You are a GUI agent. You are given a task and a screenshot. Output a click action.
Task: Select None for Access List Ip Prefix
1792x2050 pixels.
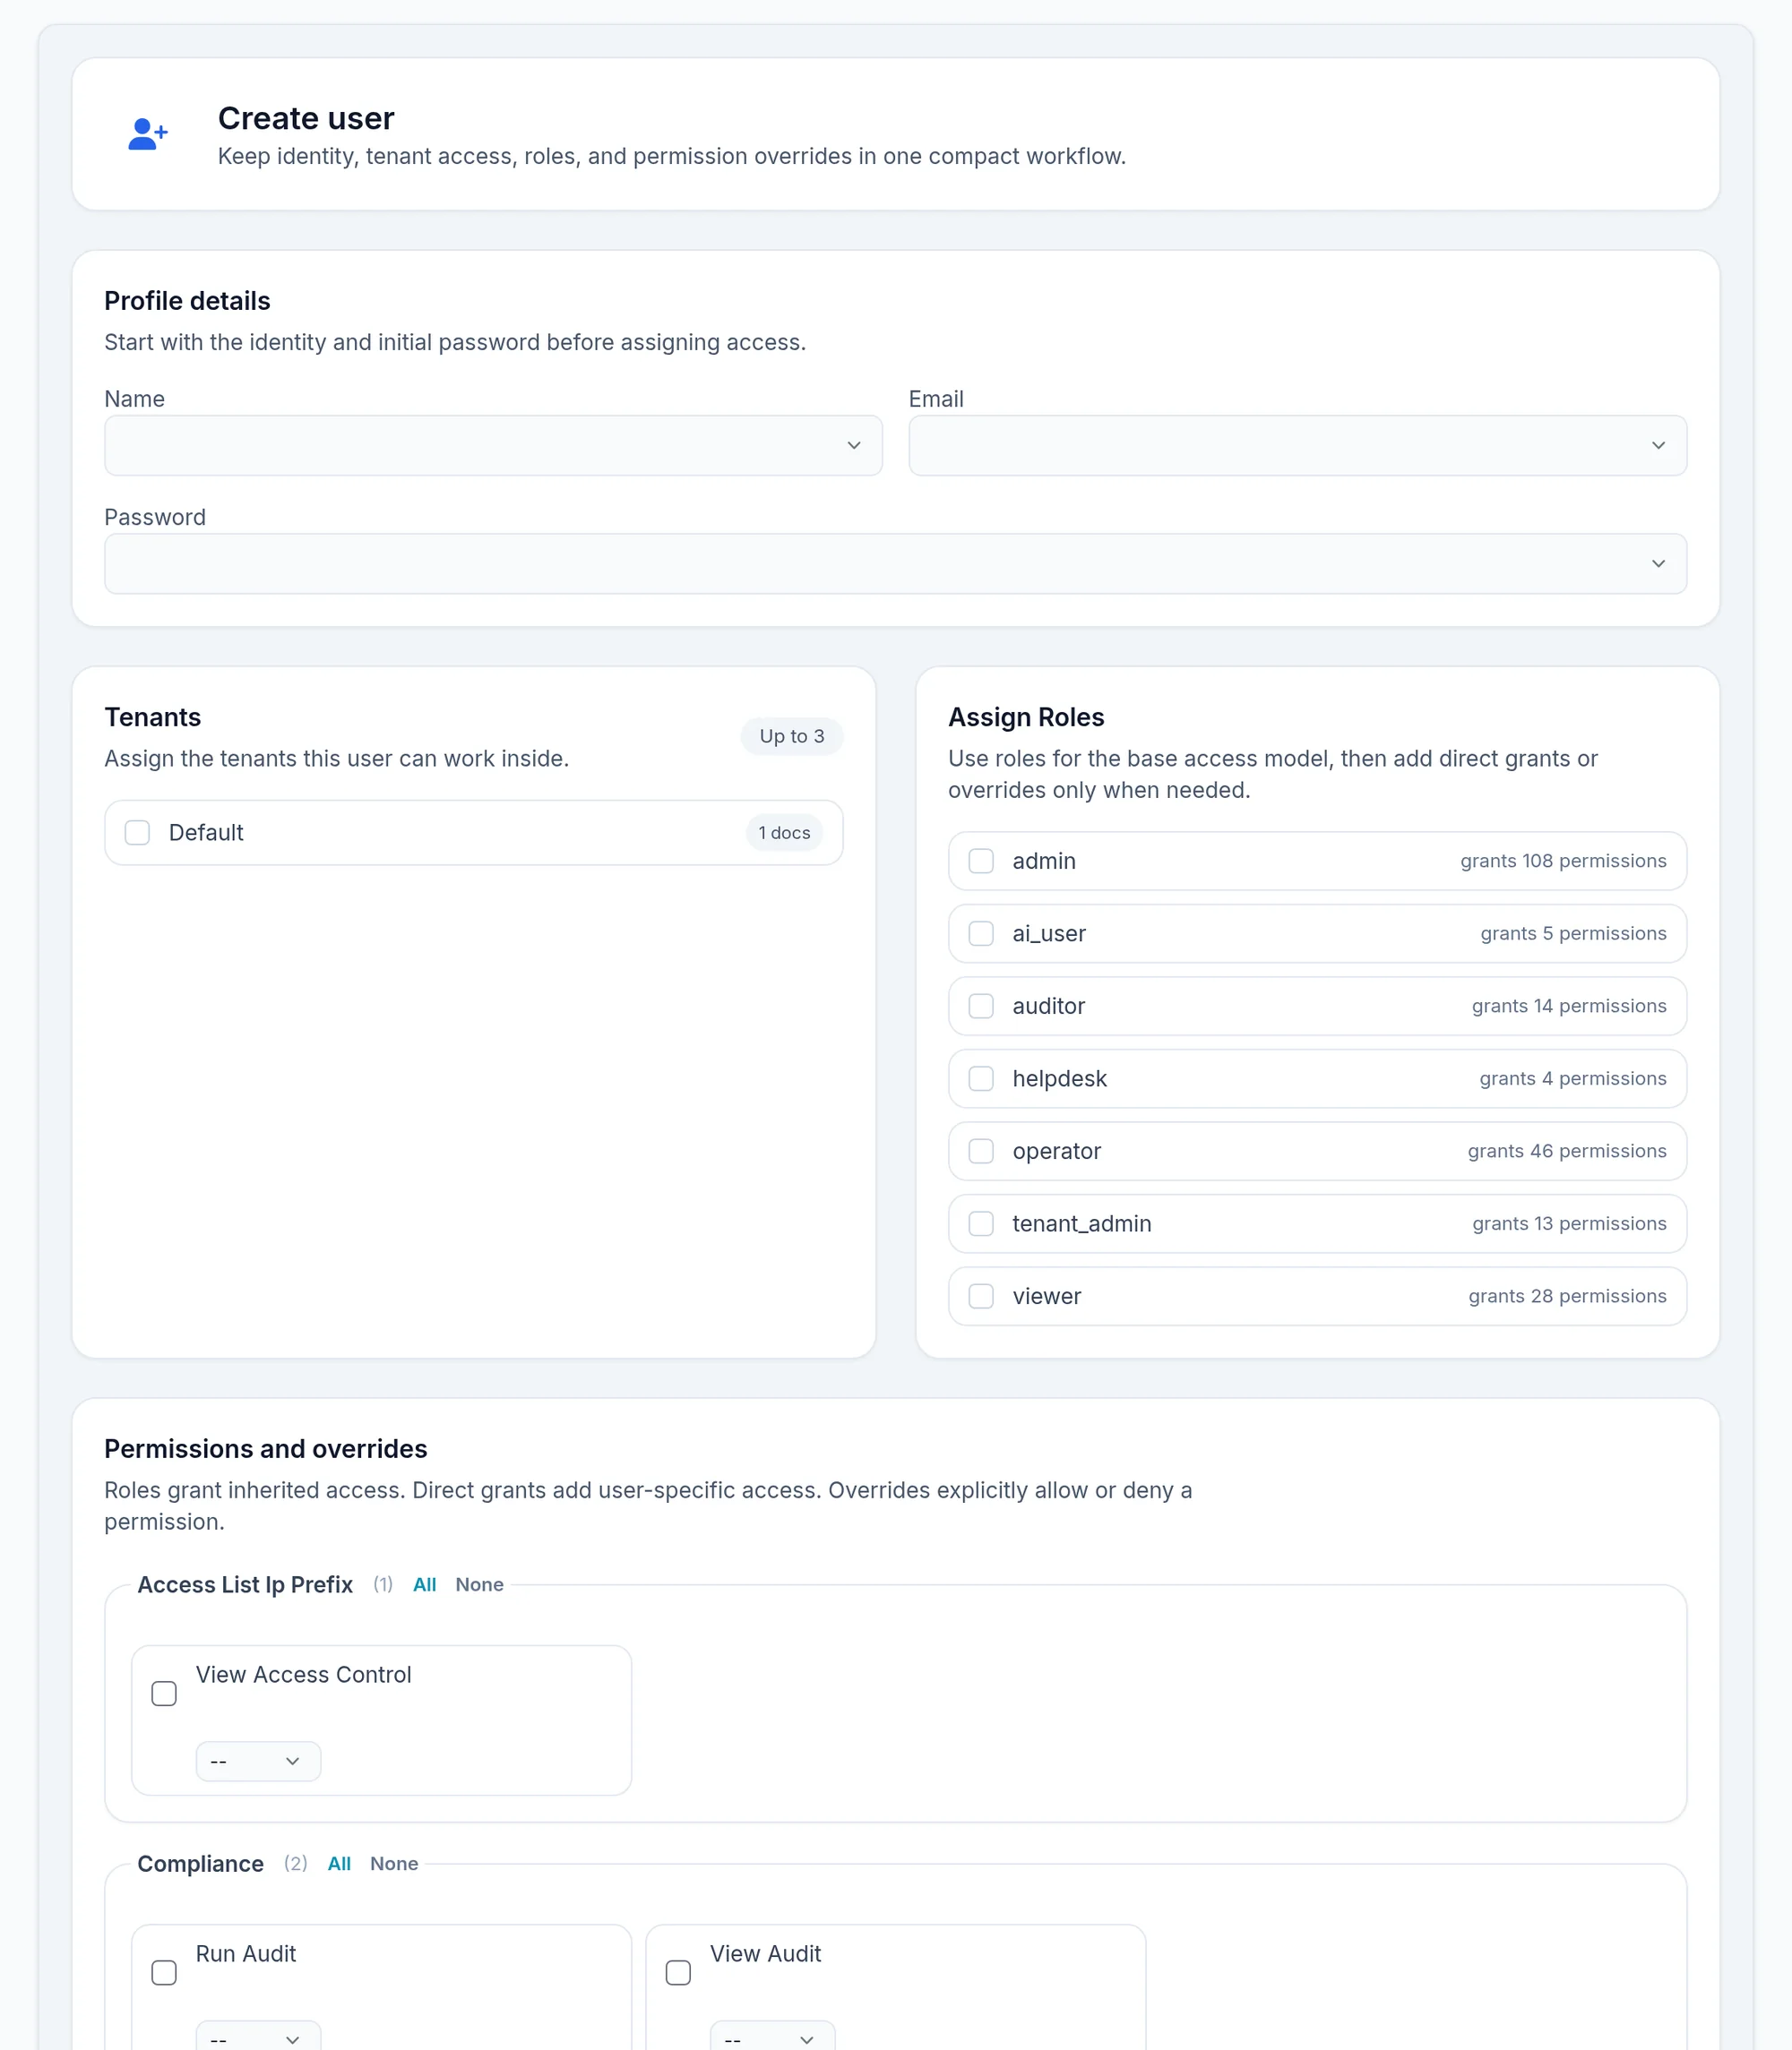click(x=479, y=1584)
